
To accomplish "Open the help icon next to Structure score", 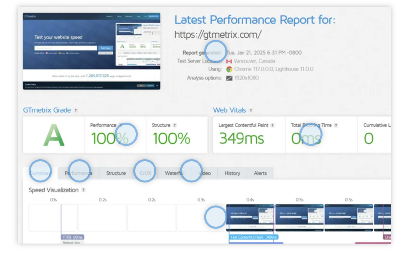I will pyautogui.click(x=175, y=125).
